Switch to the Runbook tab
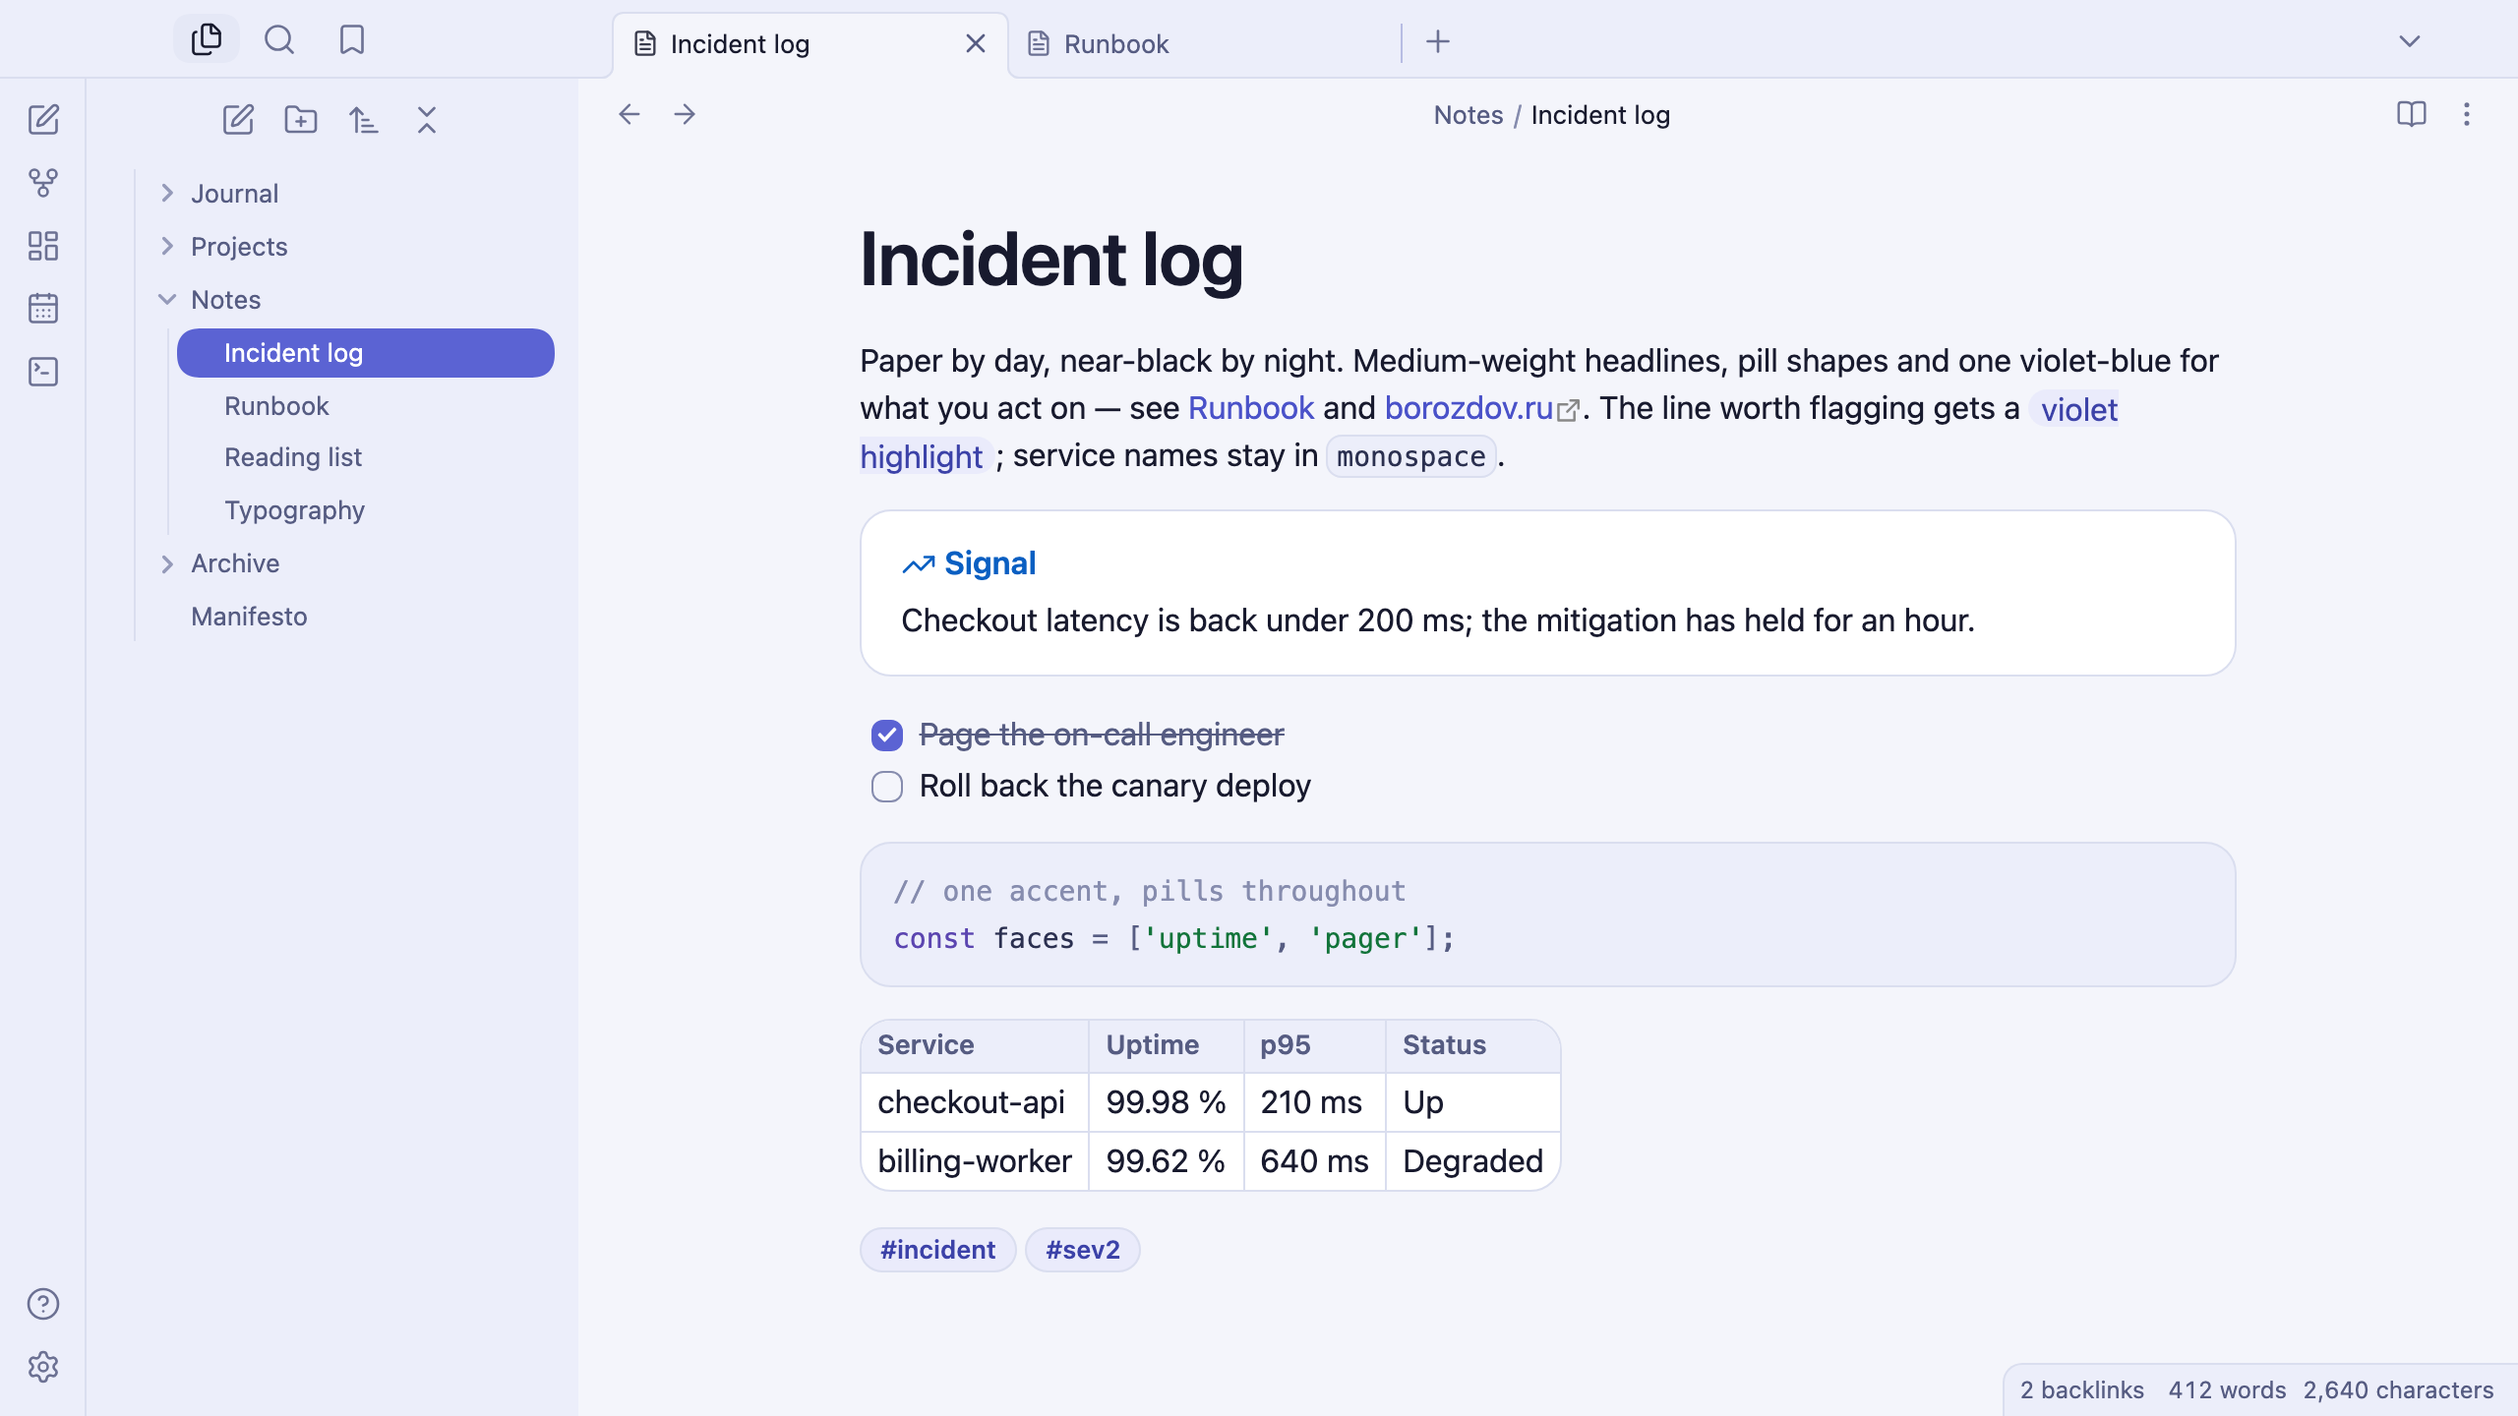Viewport: 2518px width, 1416px height. [1204, 44]
